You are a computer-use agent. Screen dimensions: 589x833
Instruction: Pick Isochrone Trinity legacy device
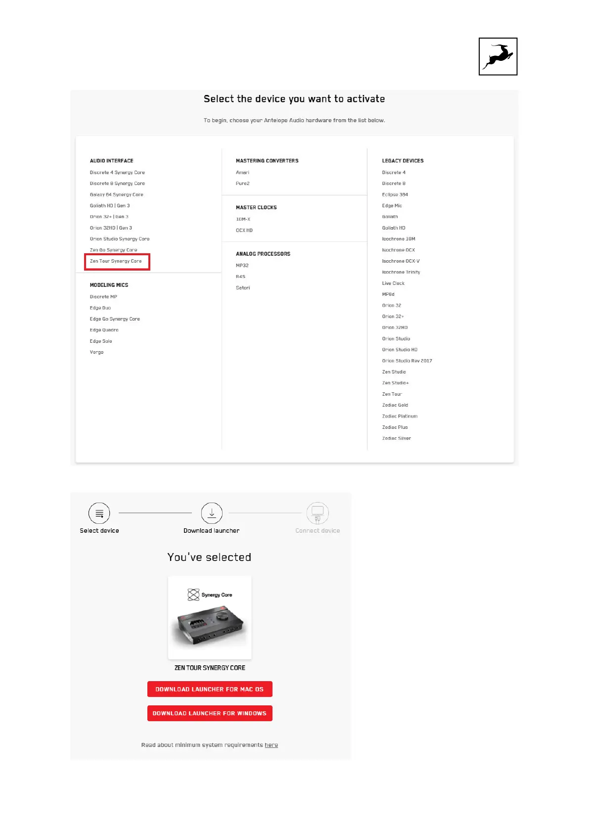[x=401, y=272]
